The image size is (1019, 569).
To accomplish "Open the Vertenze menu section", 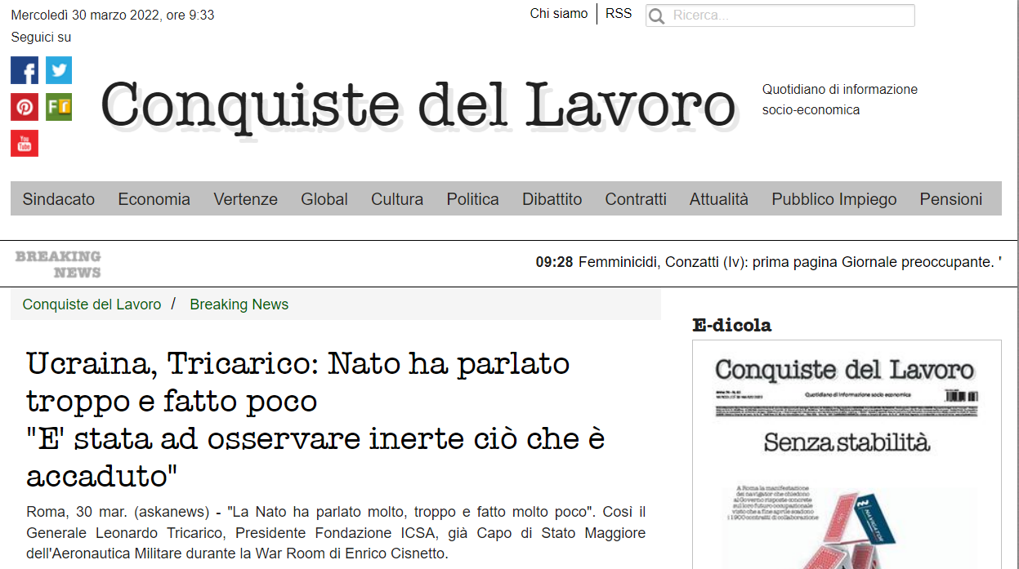I will [246, 199].
